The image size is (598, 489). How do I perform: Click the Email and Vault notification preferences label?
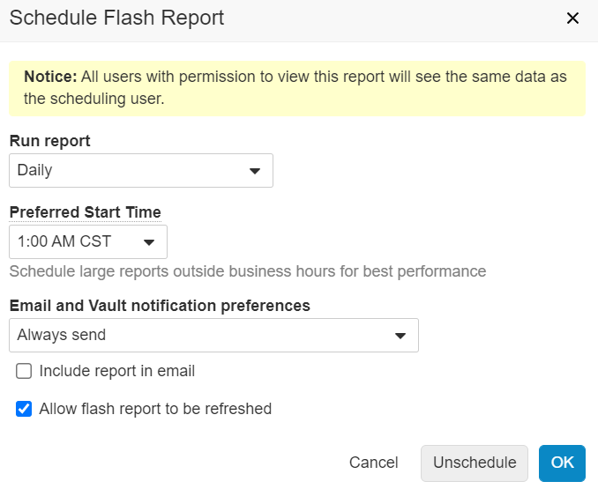160,306
